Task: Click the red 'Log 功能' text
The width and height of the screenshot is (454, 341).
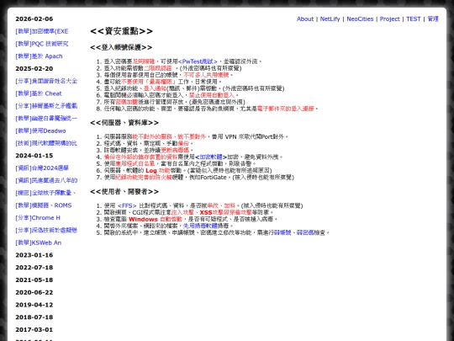Action: (158, 170)
